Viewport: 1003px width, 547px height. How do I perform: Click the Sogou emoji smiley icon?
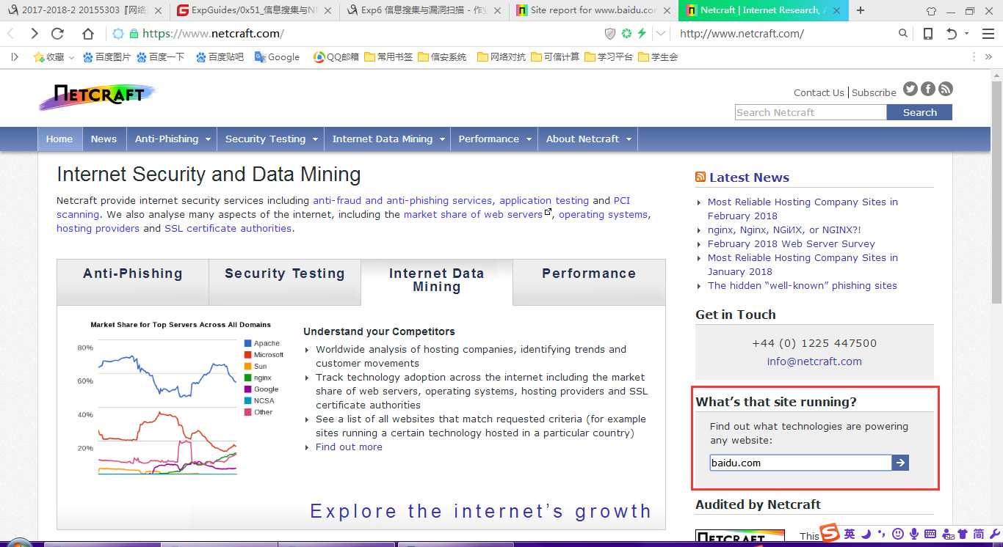[898, 534]
